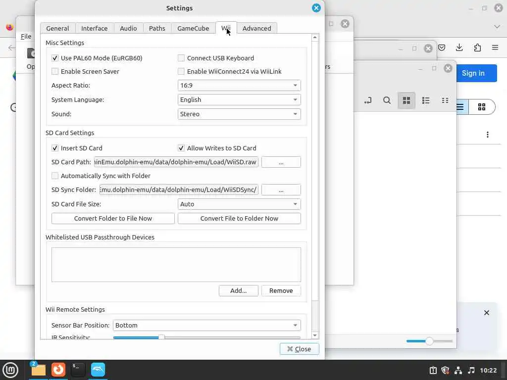Screen dimensions: 507x380
Task: Click the search icon in file manager
Action: click(387, 100)
